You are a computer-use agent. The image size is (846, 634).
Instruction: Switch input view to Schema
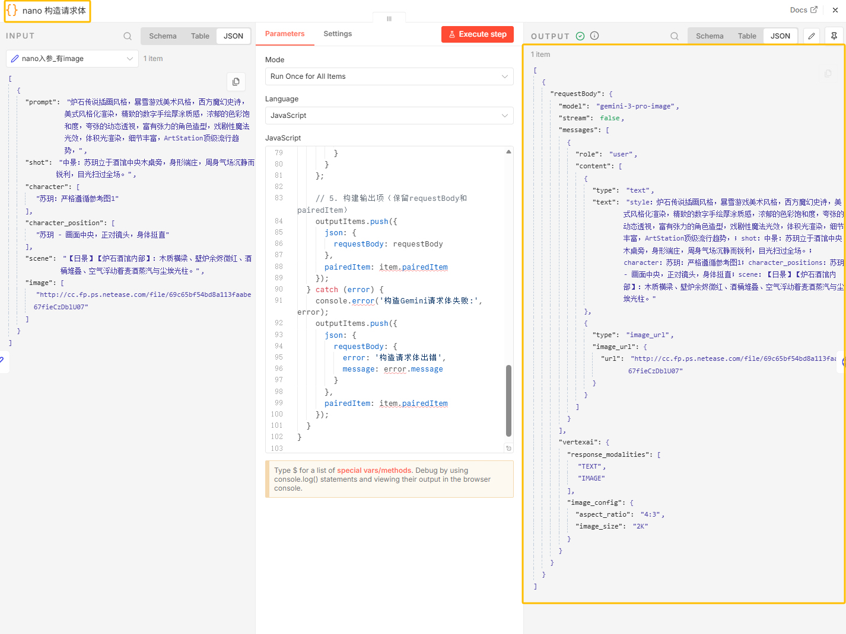click(x=163, y=36)
